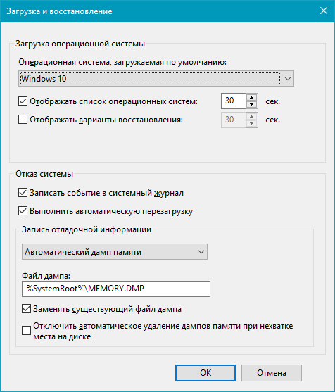Uncheck Заменять существующий файл дампа
Image resolution: width=335 pixels, height=392 pixels.
pyautogui.click(x=26, y=309)
